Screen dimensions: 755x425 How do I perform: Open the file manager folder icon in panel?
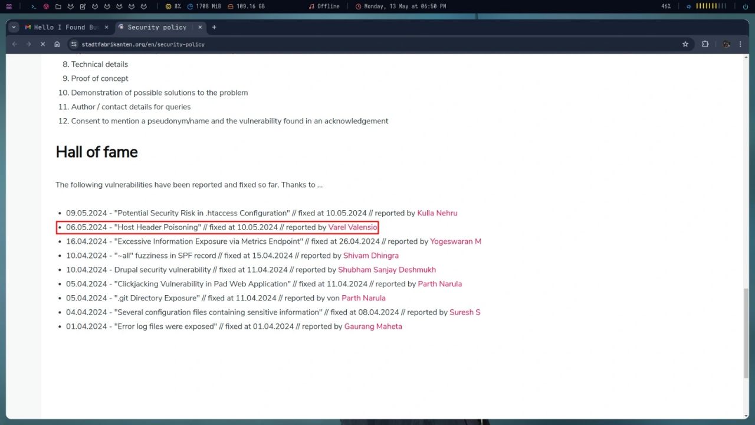[x=58, y=6]
